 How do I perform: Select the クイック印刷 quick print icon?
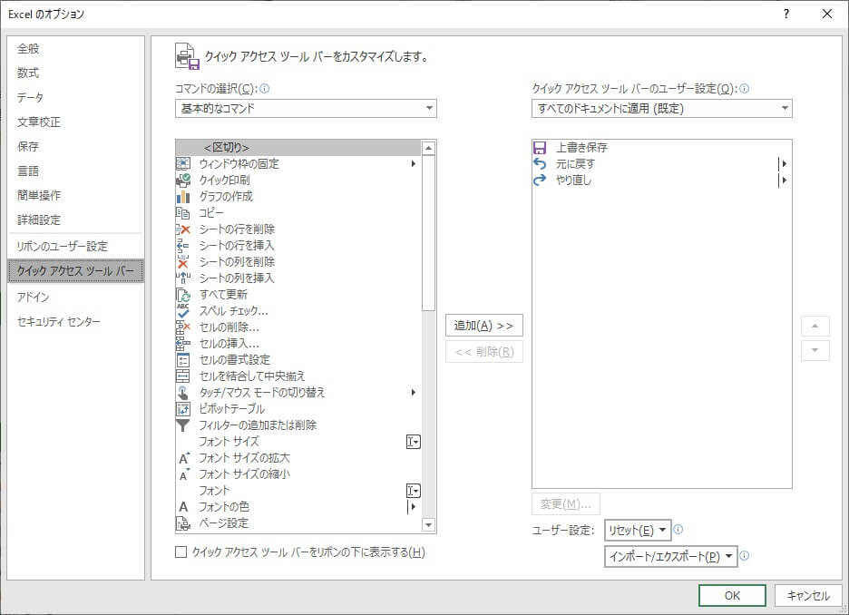click(183, 180)
